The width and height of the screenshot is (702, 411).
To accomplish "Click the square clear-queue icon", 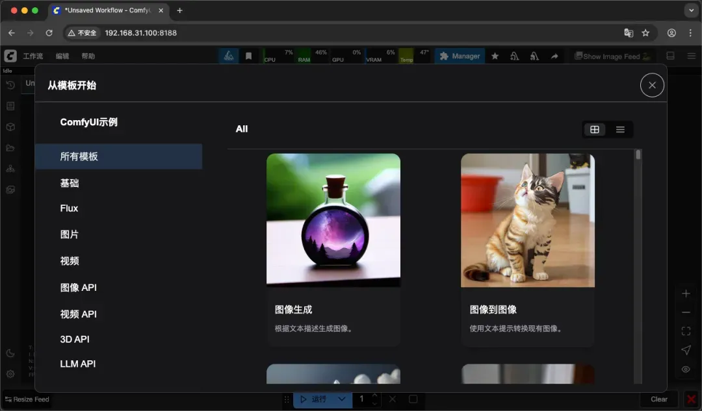I will coord(413,399).
